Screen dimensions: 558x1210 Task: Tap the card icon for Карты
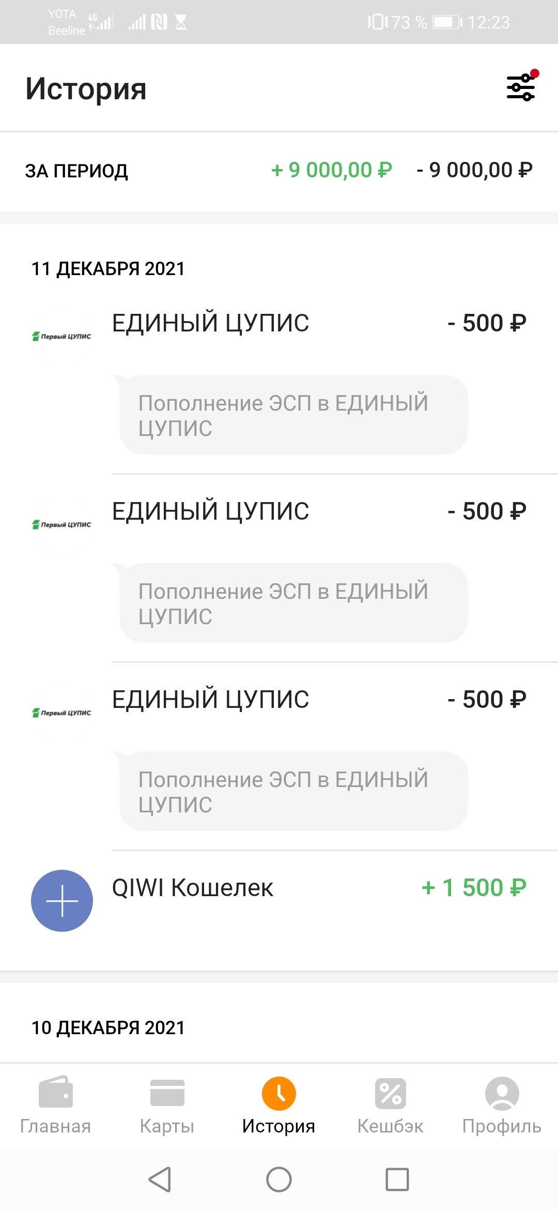[x=167, y=1092]
